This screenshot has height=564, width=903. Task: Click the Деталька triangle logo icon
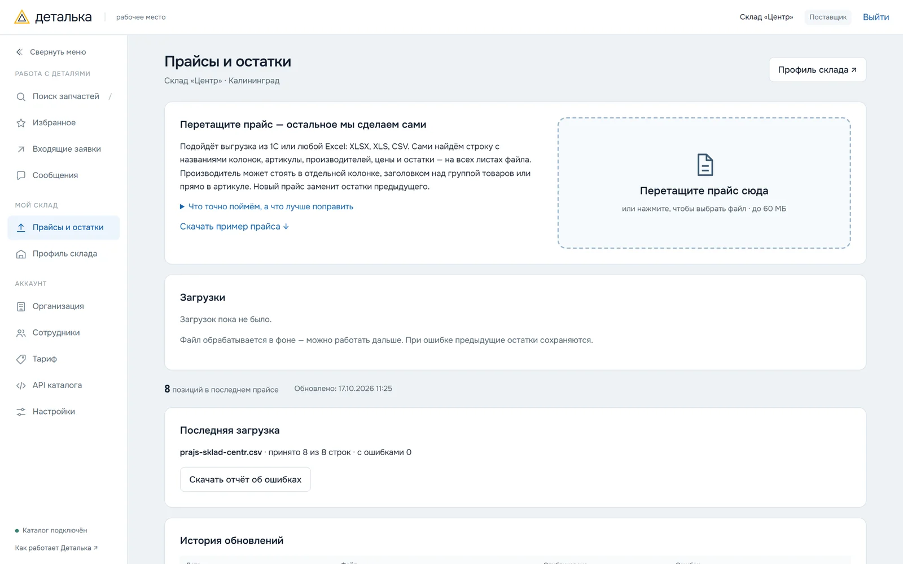(x=21, y=17)
